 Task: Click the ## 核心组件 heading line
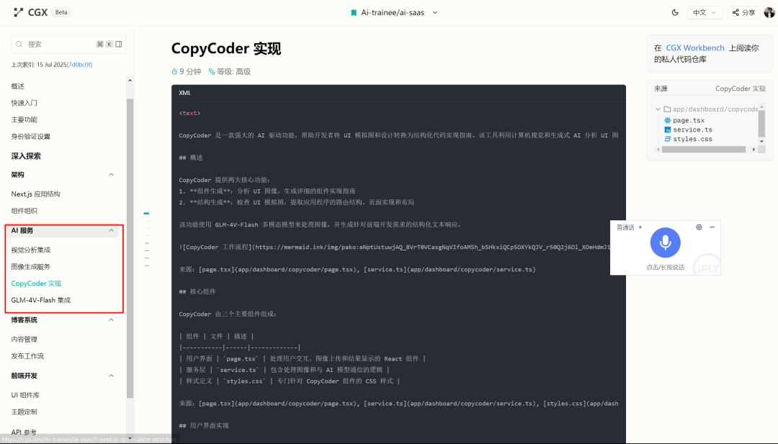pyautogui.click(x=197, y=292)
